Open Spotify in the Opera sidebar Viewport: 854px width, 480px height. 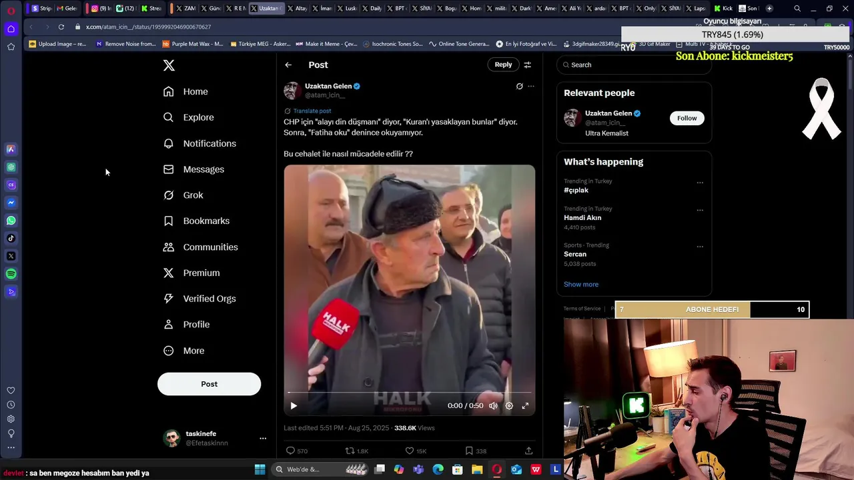(11, 274)
